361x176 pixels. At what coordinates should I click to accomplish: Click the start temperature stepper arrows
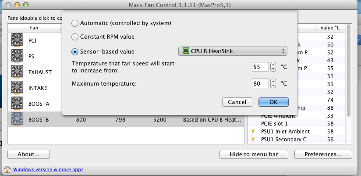point(273,67)
